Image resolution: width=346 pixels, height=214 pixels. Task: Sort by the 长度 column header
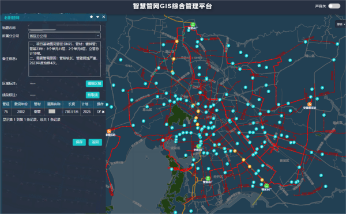click(72, 104)
